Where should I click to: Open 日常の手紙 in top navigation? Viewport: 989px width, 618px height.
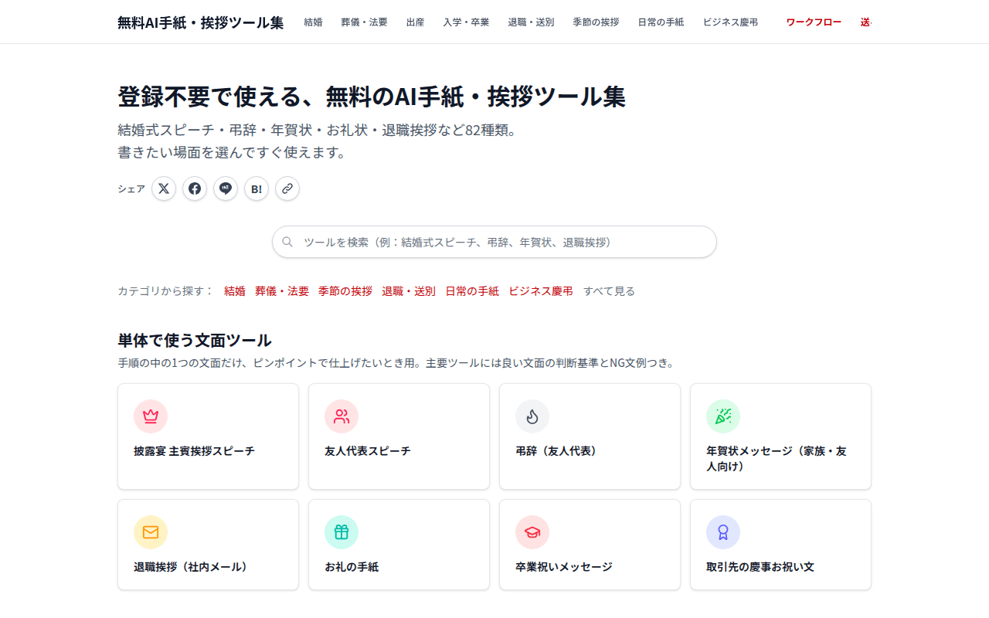(x=661, y=22)
